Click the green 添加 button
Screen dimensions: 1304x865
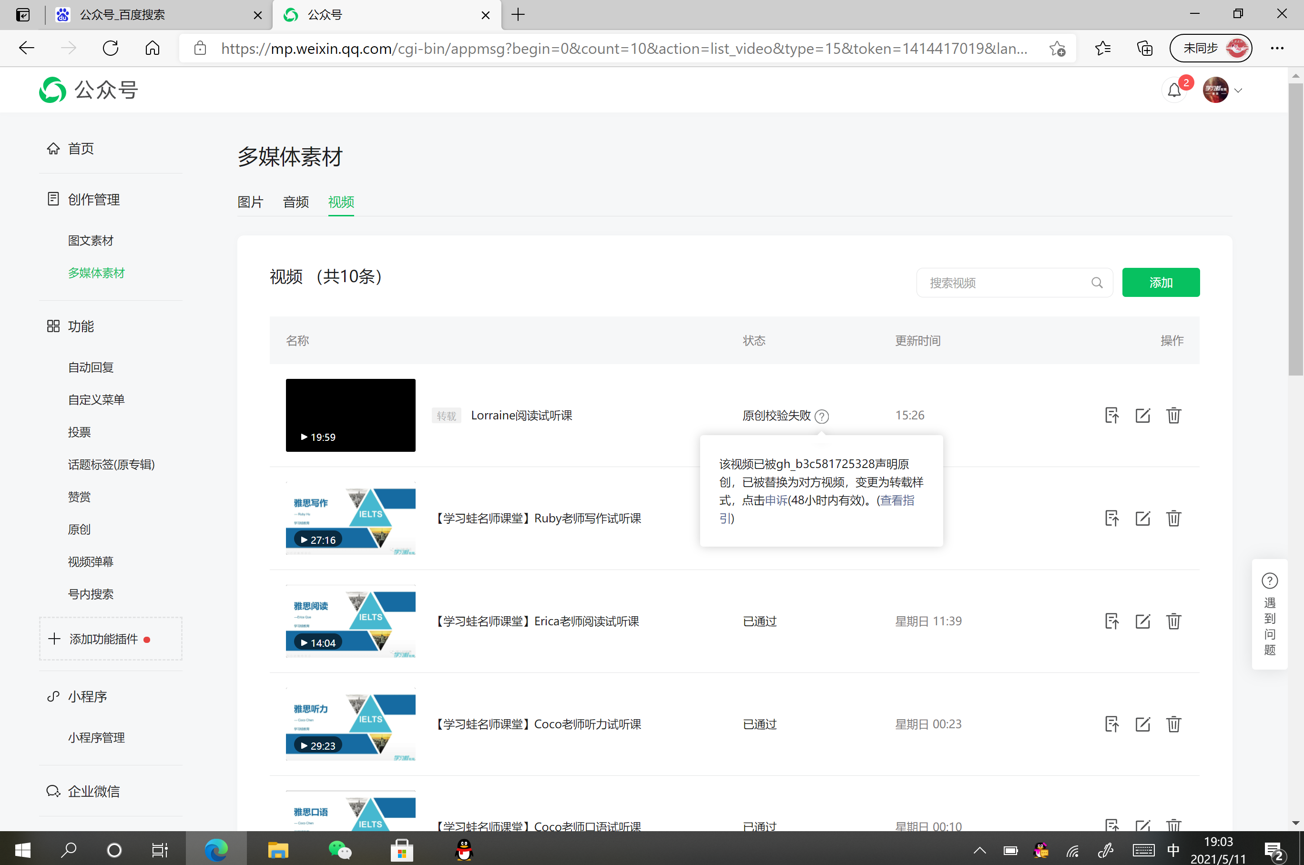click(1160, 283)
